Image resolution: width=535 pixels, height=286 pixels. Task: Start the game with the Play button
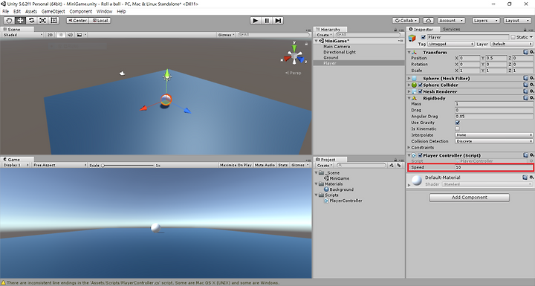(x=256, y=21)
